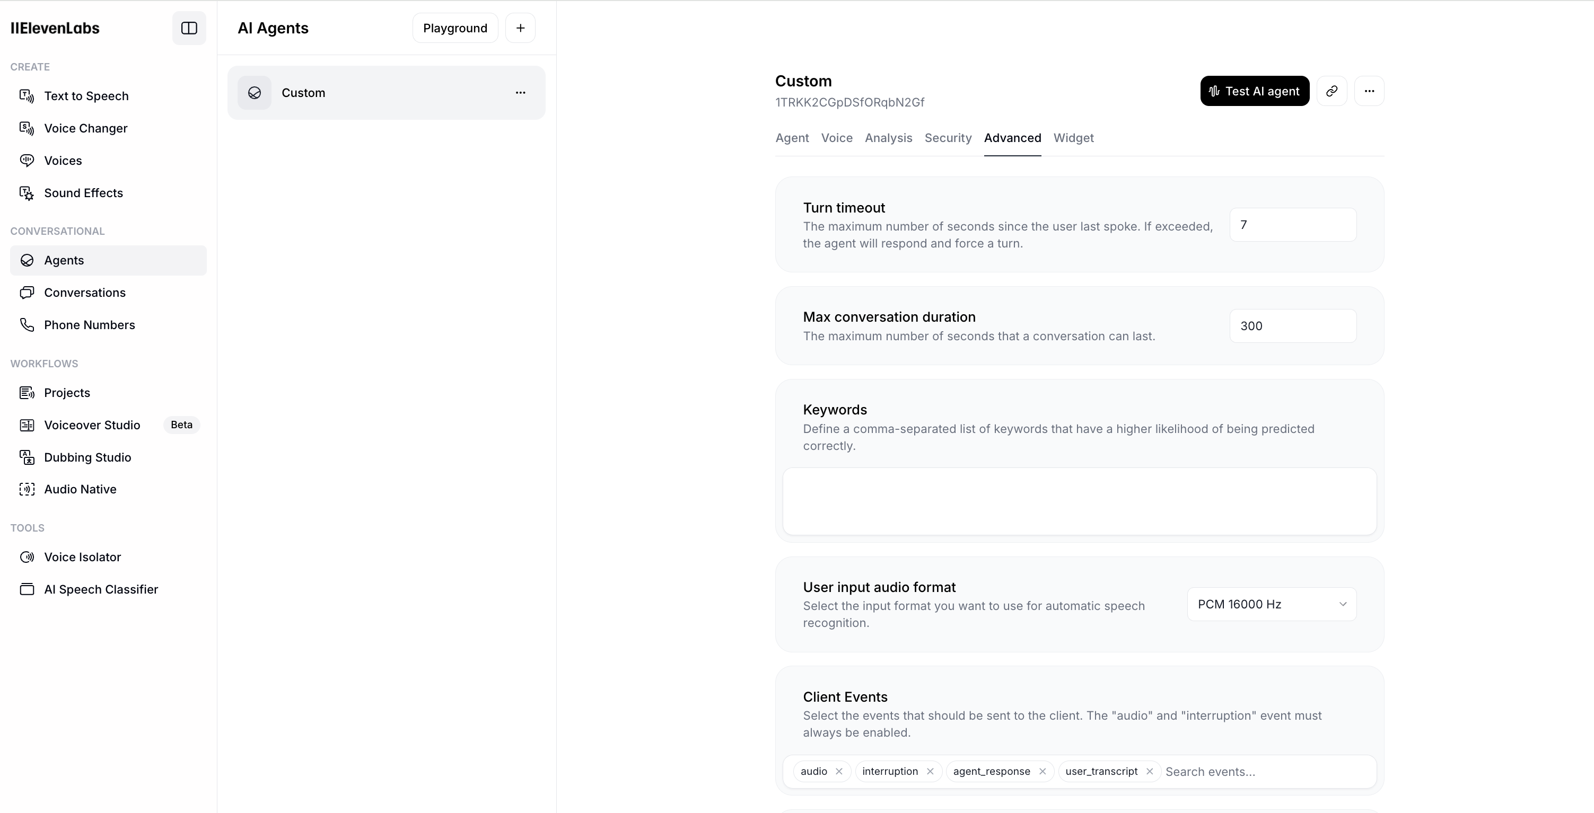Image resolution: width=1594 pixels, height=813 pixels.
Task: Expand the User input audio format dropdown
Action: 1271,605
